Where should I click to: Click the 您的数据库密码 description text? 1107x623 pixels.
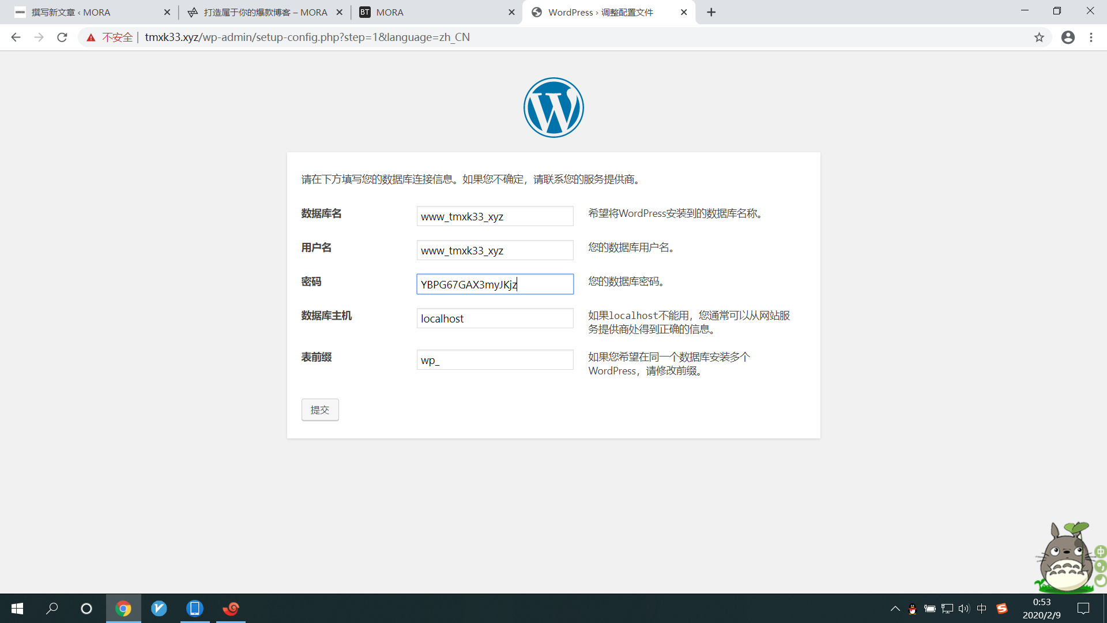click(627, 282)
